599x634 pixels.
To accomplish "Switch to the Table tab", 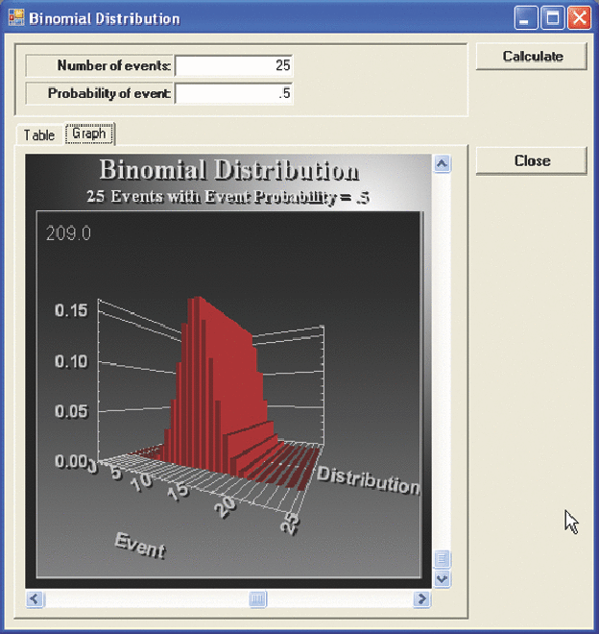I will tap(39, 135).
